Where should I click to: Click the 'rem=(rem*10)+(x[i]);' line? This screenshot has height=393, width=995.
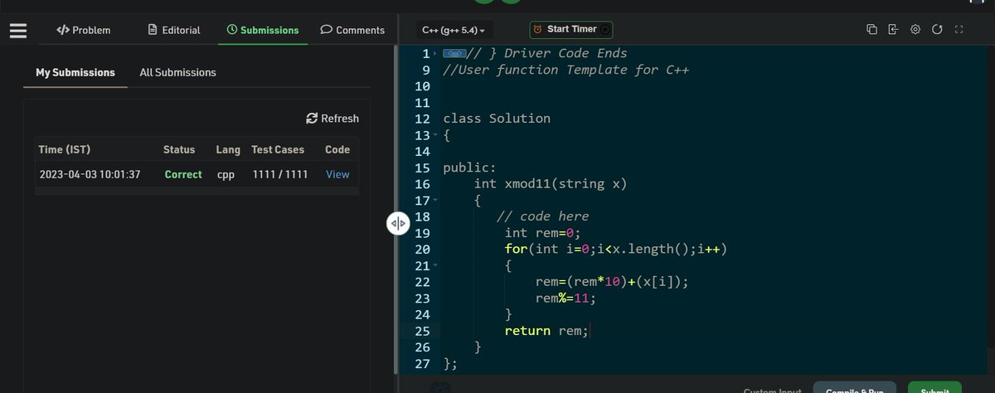click(612, 282)
